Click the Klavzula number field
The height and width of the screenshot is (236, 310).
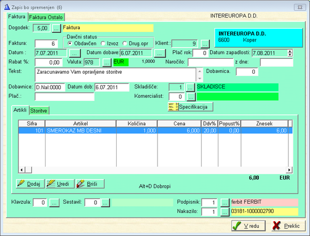point(40,203)
